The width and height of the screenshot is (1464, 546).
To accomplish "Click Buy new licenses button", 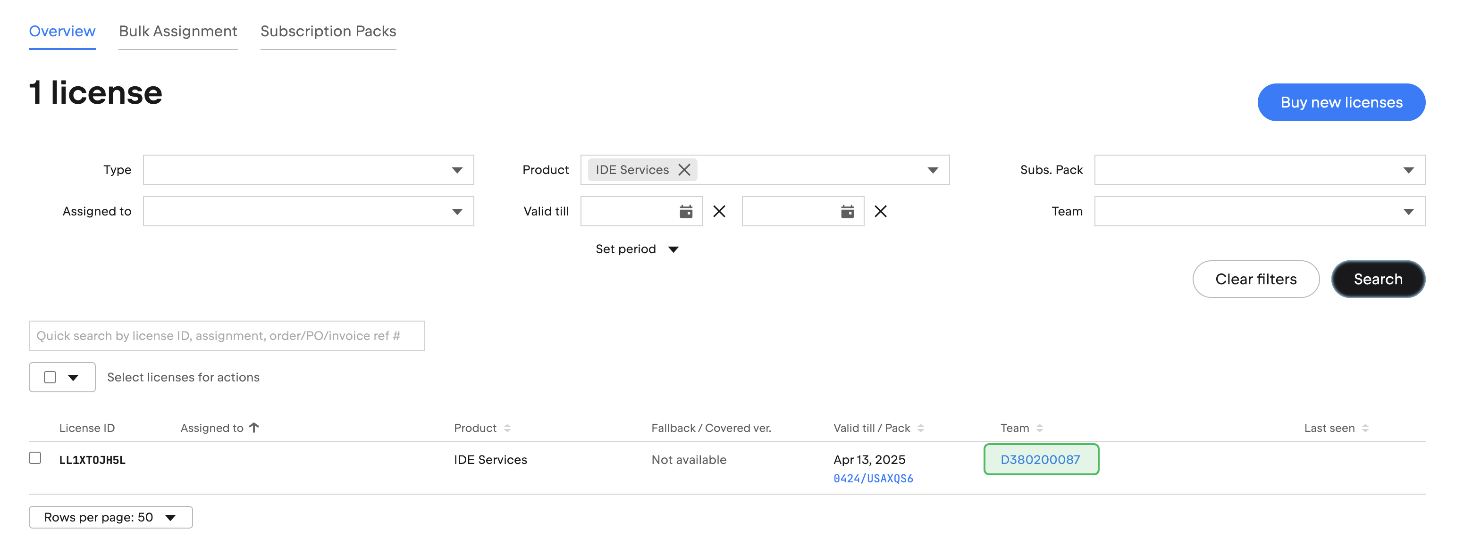I will [1342, 102].
